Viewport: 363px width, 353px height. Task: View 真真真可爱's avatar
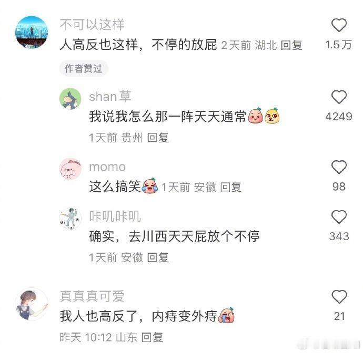[x=32, y=304]
